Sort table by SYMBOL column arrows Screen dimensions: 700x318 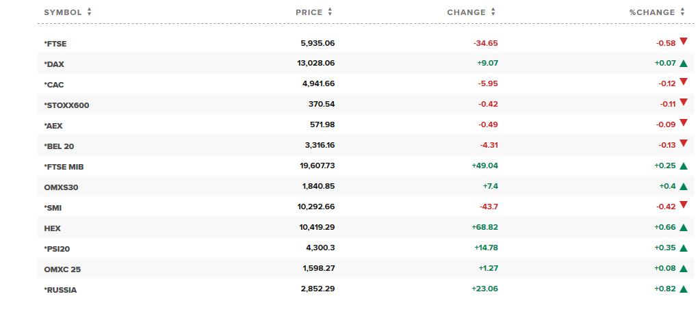coord(89,12)
